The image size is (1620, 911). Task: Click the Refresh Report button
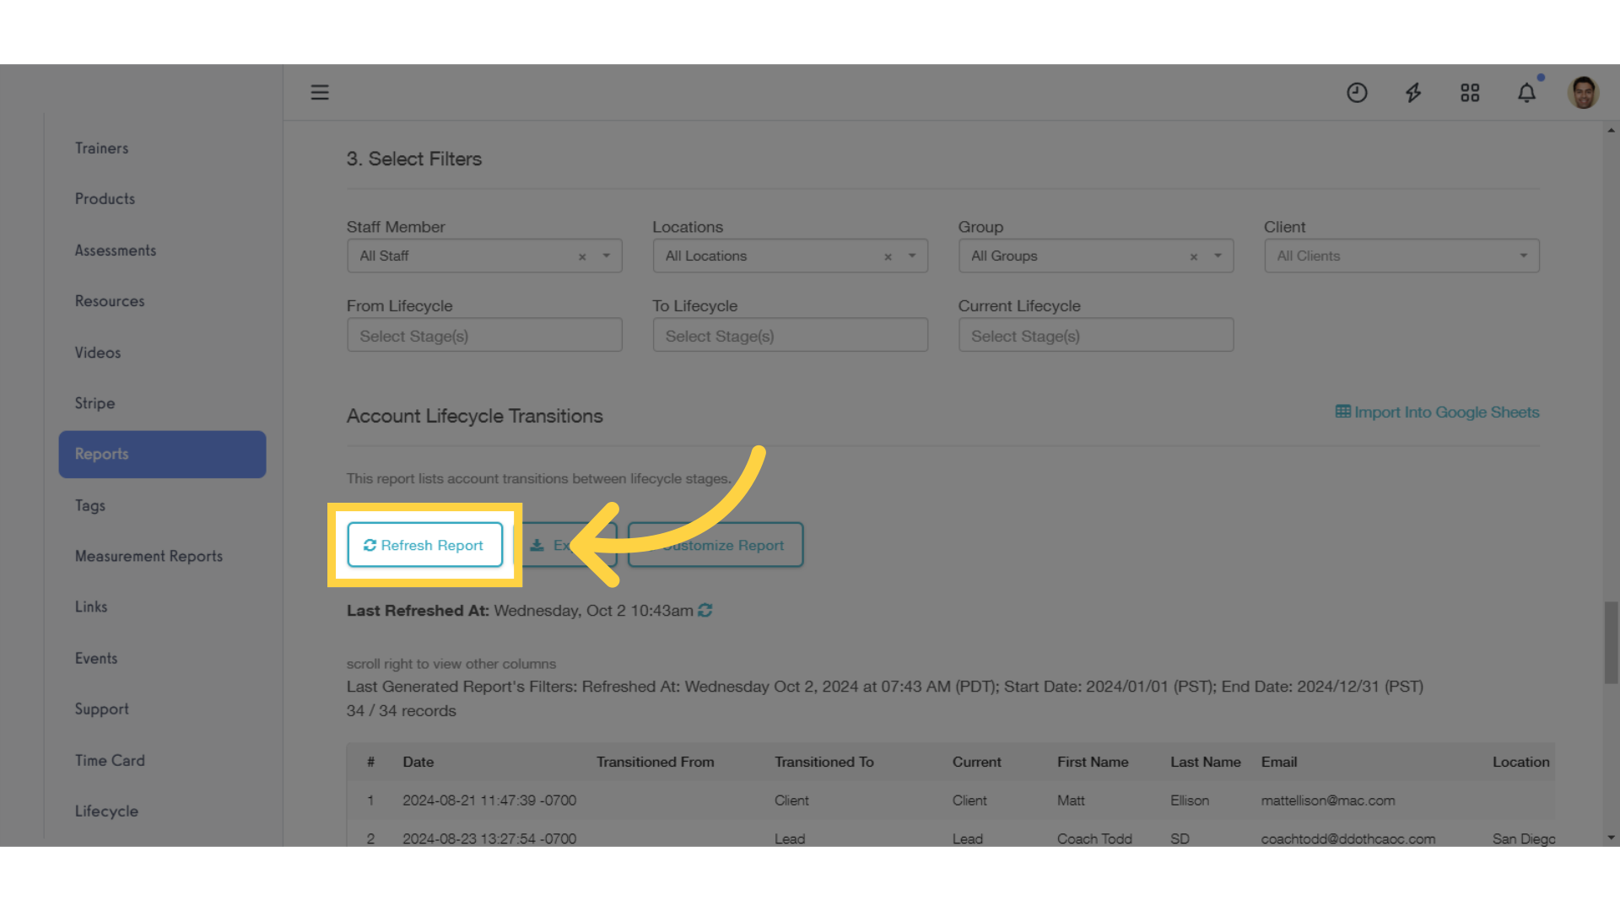point(423,545)
